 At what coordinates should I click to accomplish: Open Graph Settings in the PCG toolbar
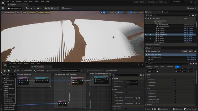pos(111,71)
